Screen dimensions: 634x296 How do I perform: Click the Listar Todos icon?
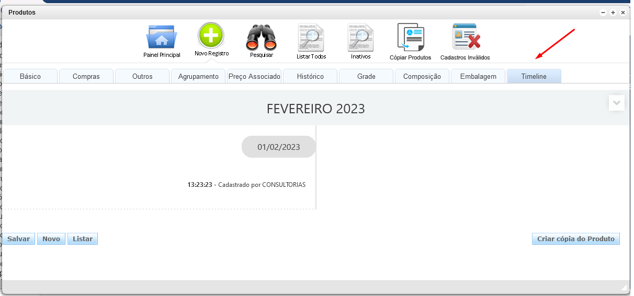311,38
